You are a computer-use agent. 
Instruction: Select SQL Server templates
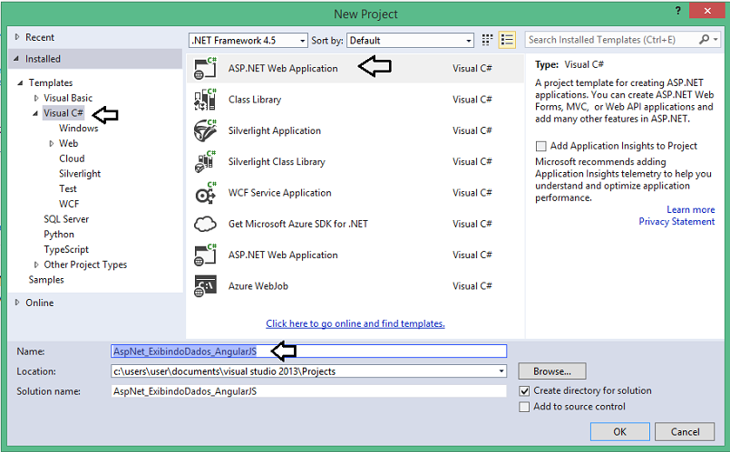66,219
